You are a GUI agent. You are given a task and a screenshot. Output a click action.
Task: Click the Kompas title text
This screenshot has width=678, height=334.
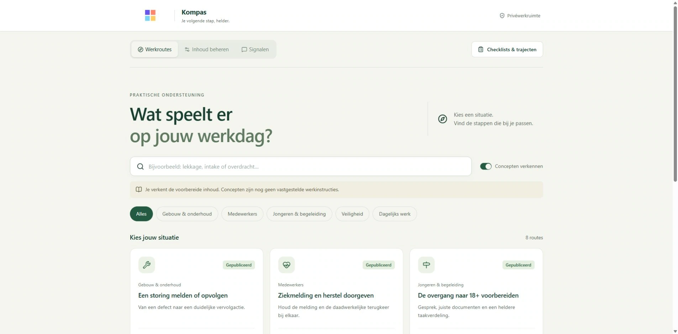tap(194, 12)
